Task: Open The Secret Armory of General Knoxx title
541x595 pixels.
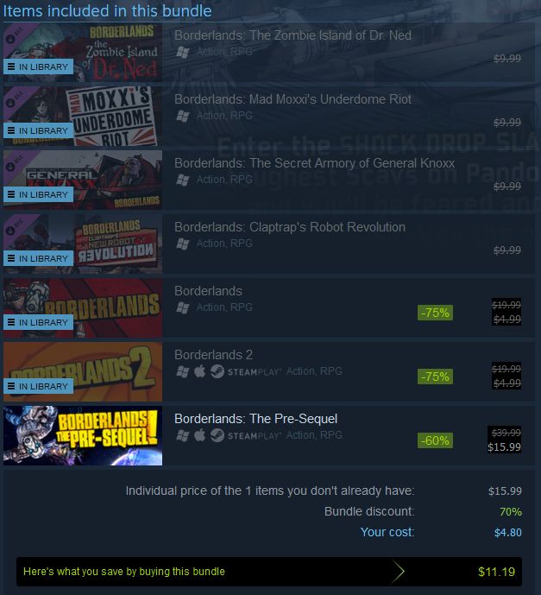Action: 314,163
